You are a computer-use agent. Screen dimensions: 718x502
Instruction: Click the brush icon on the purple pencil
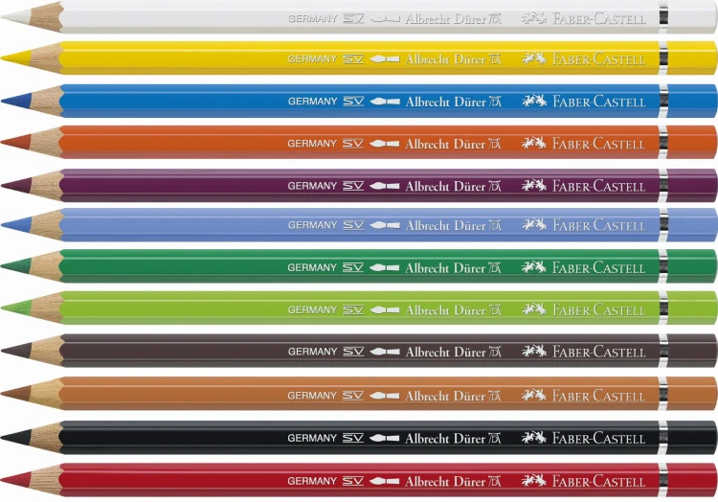coord(385,186)
